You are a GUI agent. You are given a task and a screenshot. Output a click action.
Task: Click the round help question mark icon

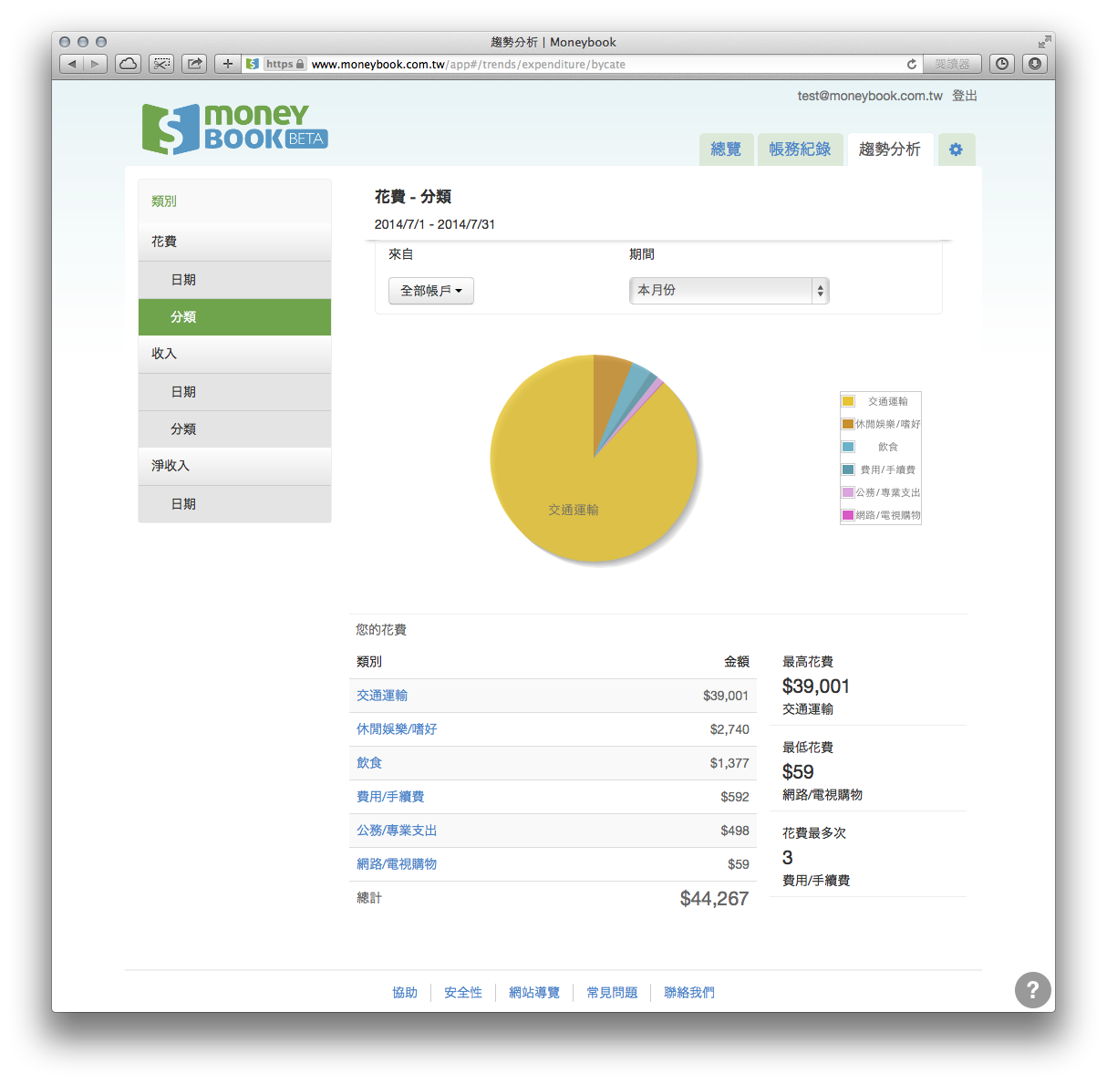point(1032,990)
